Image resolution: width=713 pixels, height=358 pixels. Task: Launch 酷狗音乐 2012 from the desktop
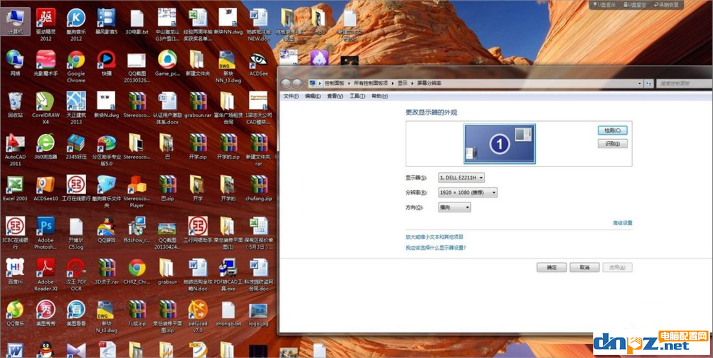click(x=76, y=25)
